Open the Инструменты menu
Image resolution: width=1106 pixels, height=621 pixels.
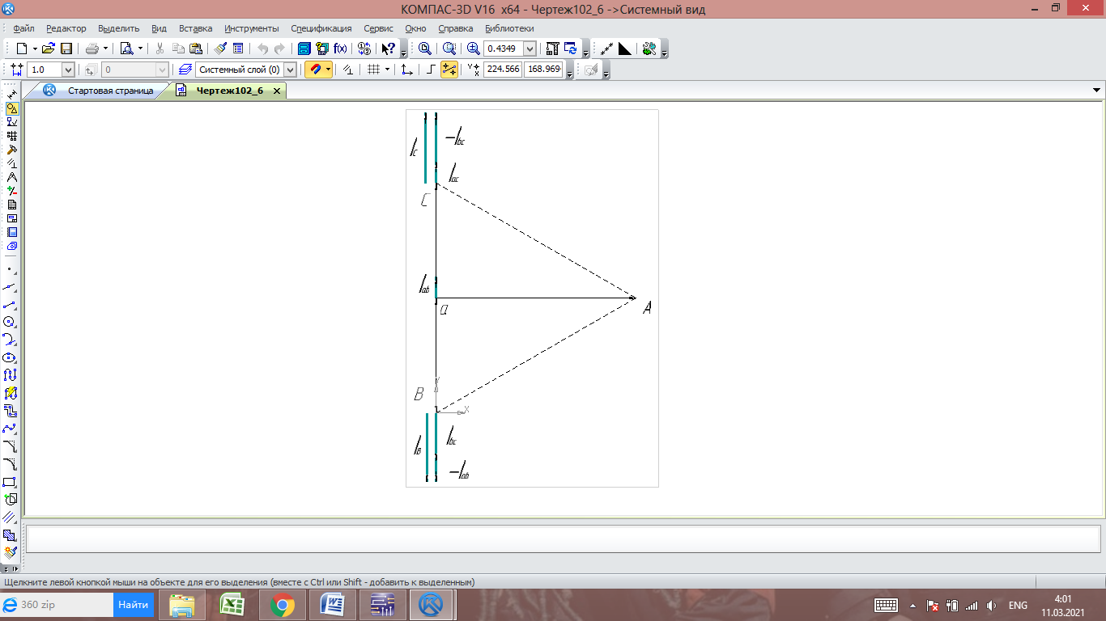click(x=251, y=28)
